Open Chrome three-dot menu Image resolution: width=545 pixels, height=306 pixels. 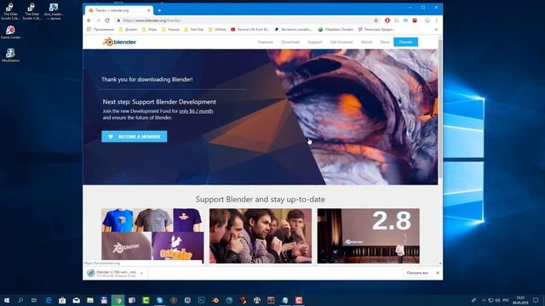pyautogui.click(x=437, y=20)
